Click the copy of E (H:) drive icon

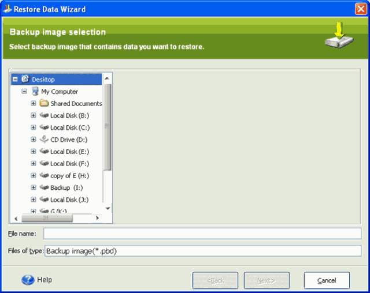(x=44, y=175)
